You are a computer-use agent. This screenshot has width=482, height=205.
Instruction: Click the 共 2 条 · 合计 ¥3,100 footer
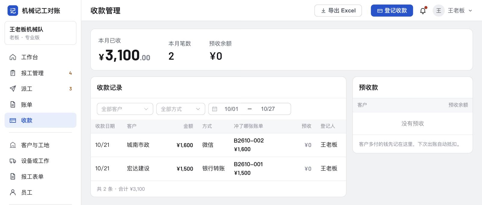pos(121,189)
